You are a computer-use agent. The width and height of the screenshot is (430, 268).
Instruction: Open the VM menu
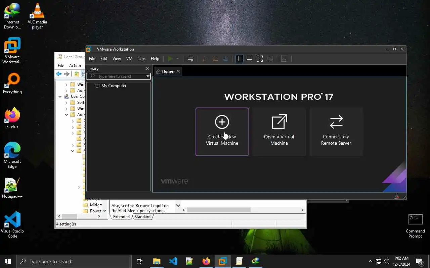[129, 59]
